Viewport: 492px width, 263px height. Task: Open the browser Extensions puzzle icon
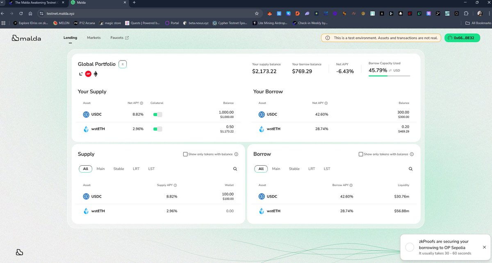coord(467,13)
